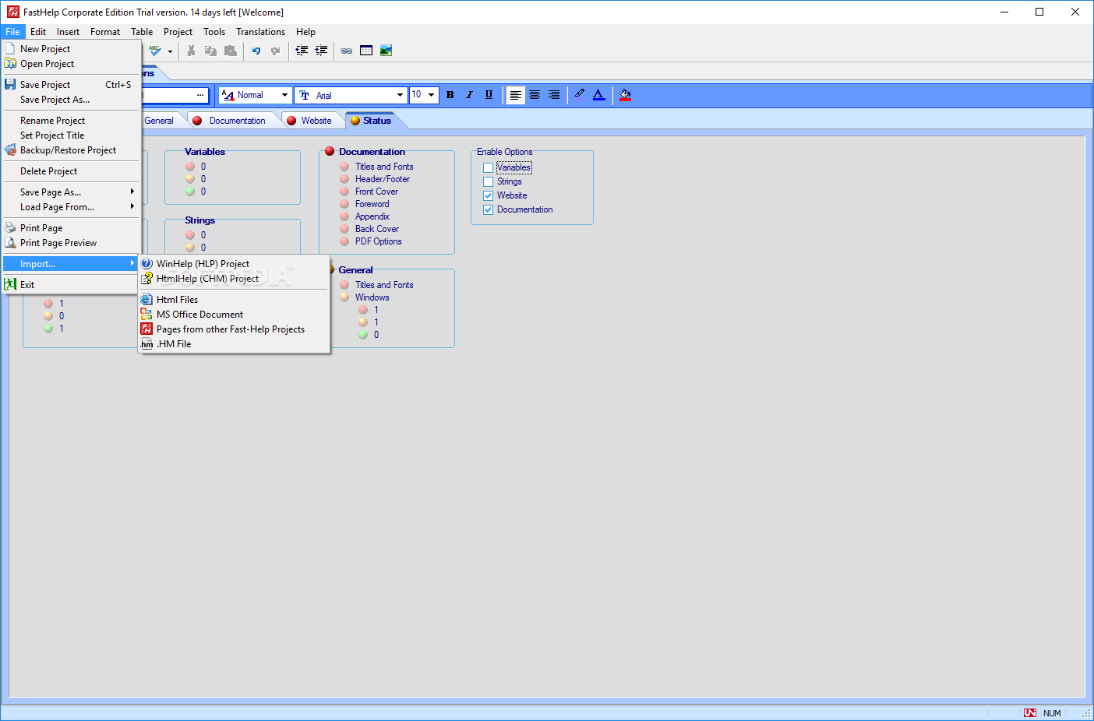Toggle italic formatting
The image size is (1094, 721).
(x=469, y=95)
